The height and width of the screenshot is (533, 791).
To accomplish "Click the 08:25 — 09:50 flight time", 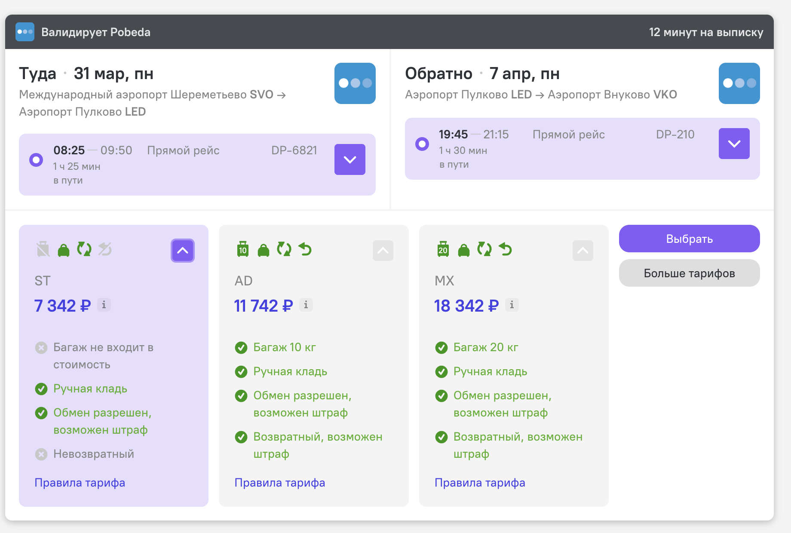I will [93, 150].
